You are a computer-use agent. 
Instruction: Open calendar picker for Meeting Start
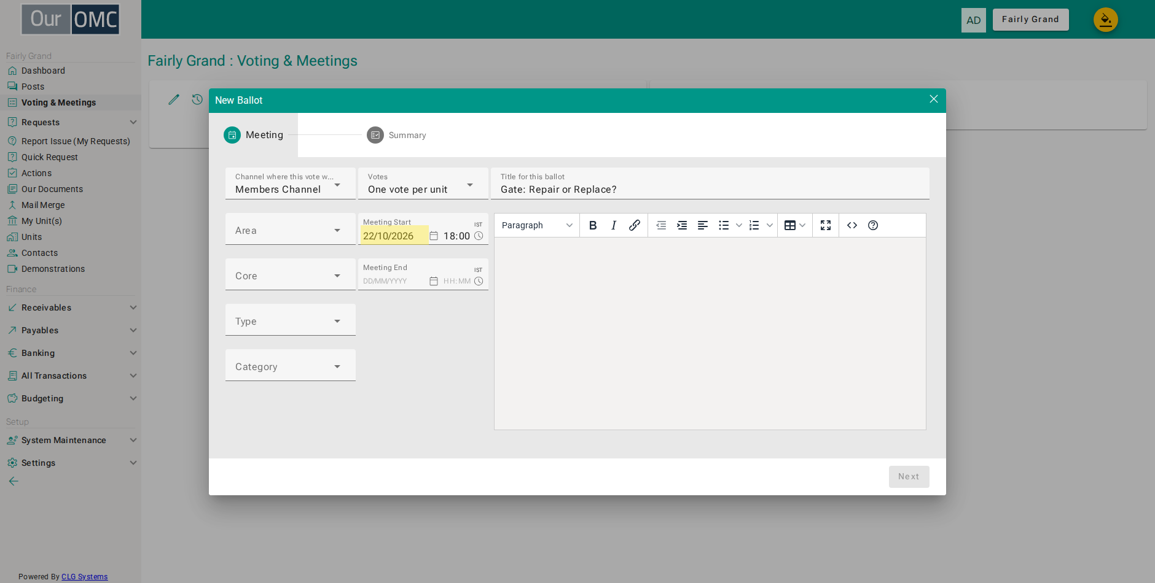(x=434, y=236)
